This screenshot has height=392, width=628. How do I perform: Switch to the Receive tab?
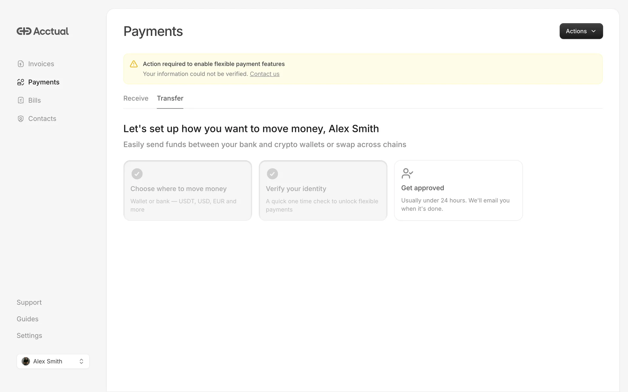pyautogui.click(x=136, y=98)
